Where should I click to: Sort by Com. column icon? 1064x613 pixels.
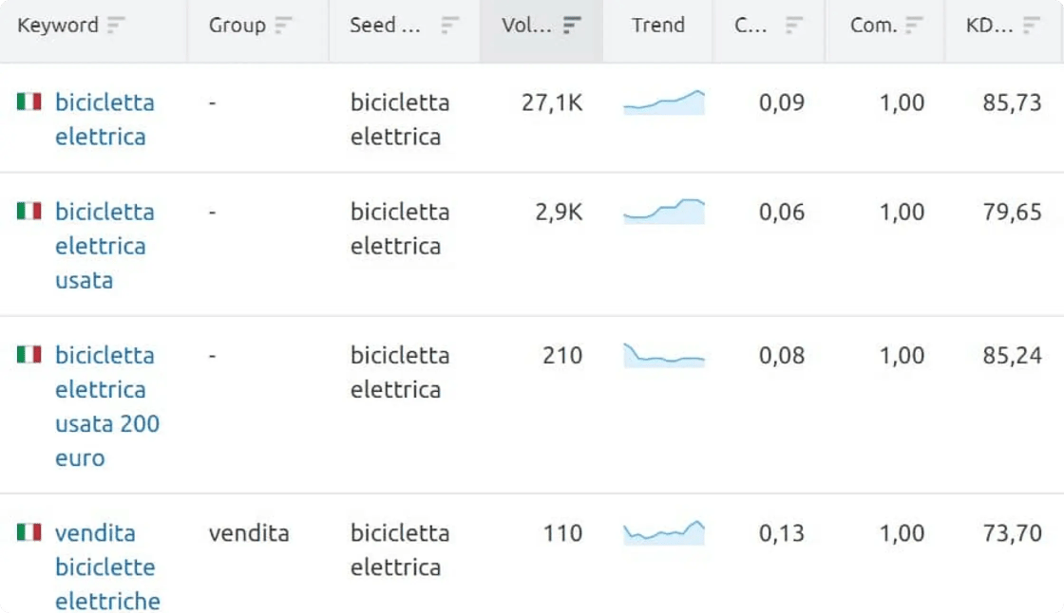pyautogui.click(x=914, y=25)
